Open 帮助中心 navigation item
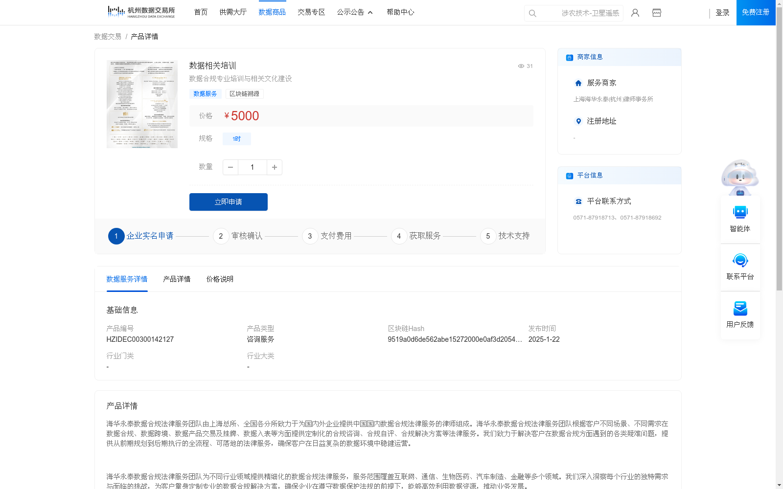This screenshot has height=489, width=783. (x=400, y=12)
